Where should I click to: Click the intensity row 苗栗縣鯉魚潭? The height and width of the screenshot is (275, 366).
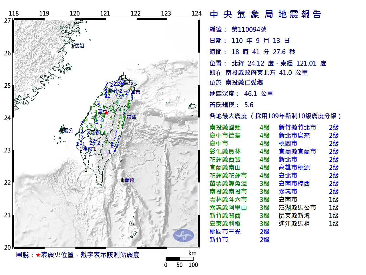coord(240,184)
